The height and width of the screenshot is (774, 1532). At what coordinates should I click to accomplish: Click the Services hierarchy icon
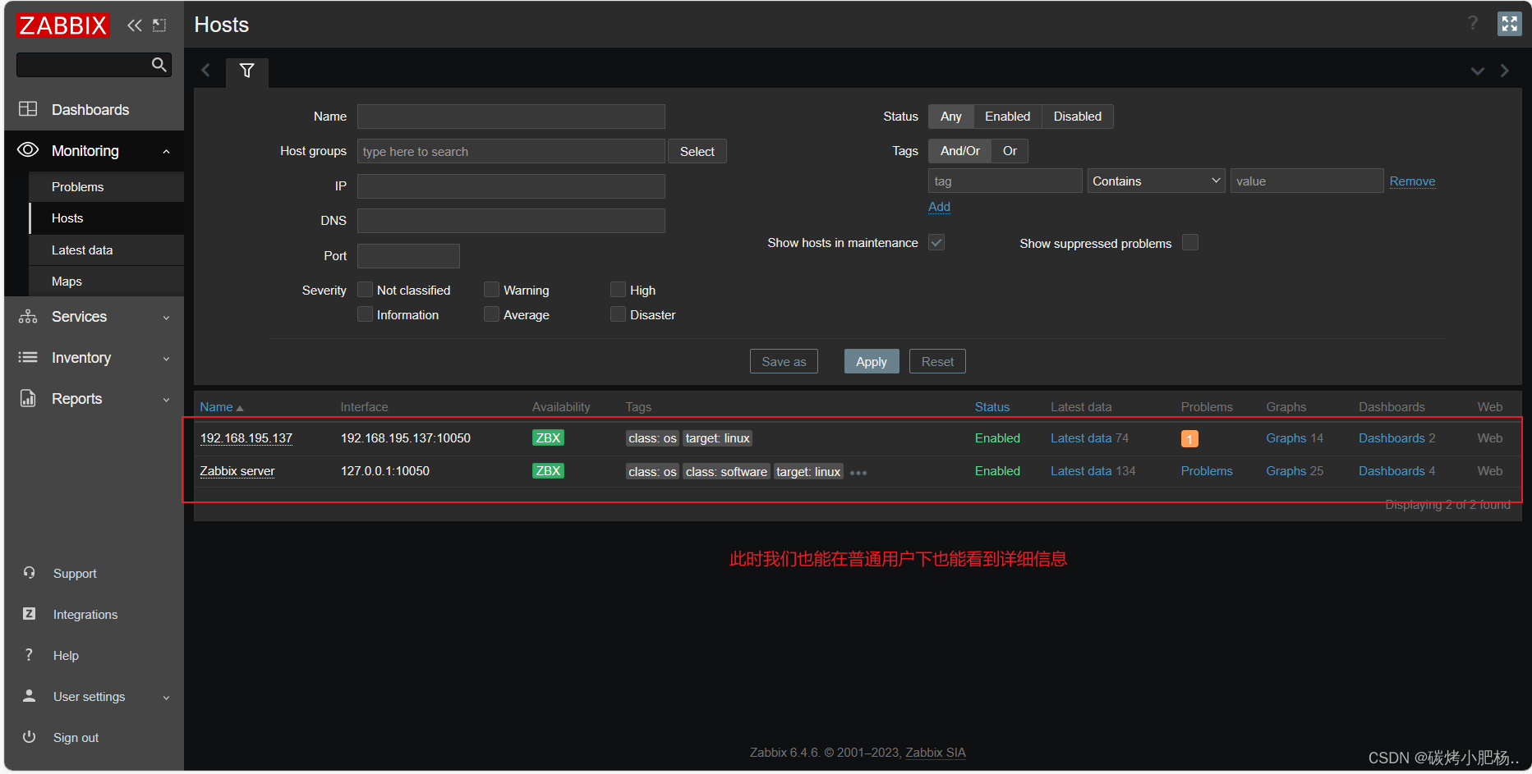point(28,317)
